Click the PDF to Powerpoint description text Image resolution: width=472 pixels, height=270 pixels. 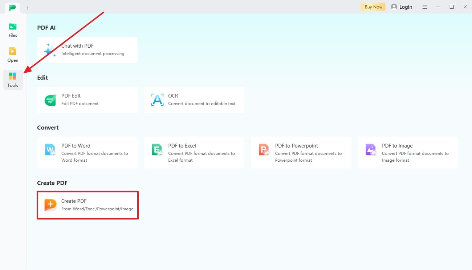(x=308, y=157)
